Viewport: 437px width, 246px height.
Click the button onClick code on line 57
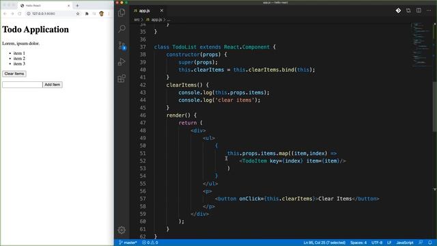click(x=297, y=199)
